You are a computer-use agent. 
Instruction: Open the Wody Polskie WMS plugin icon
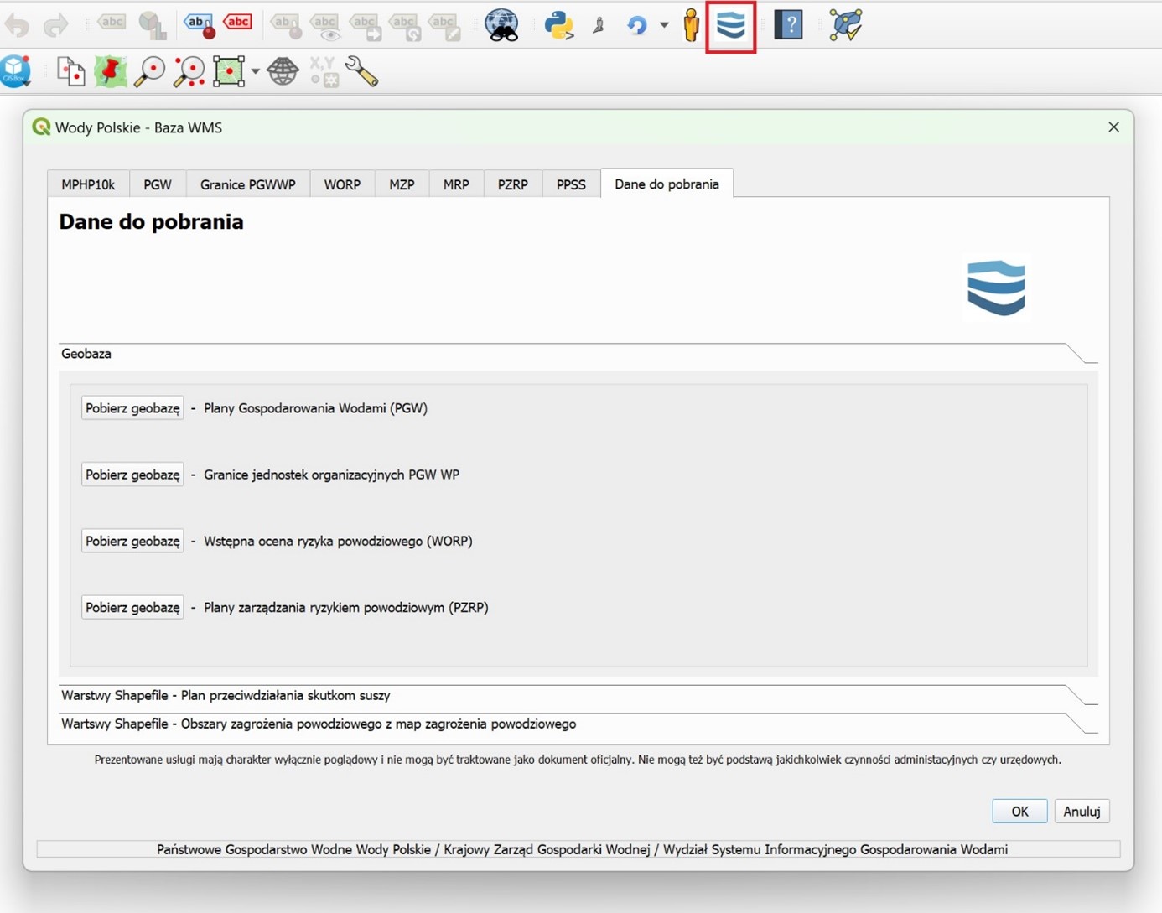click(x=730, y=26)
